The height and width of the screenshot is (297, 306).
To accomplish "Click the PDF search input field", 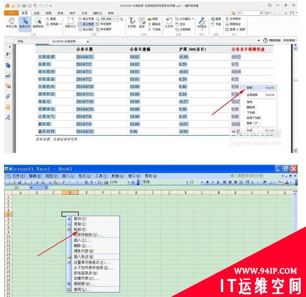I will pyautogui.click(x=248, y=13).
